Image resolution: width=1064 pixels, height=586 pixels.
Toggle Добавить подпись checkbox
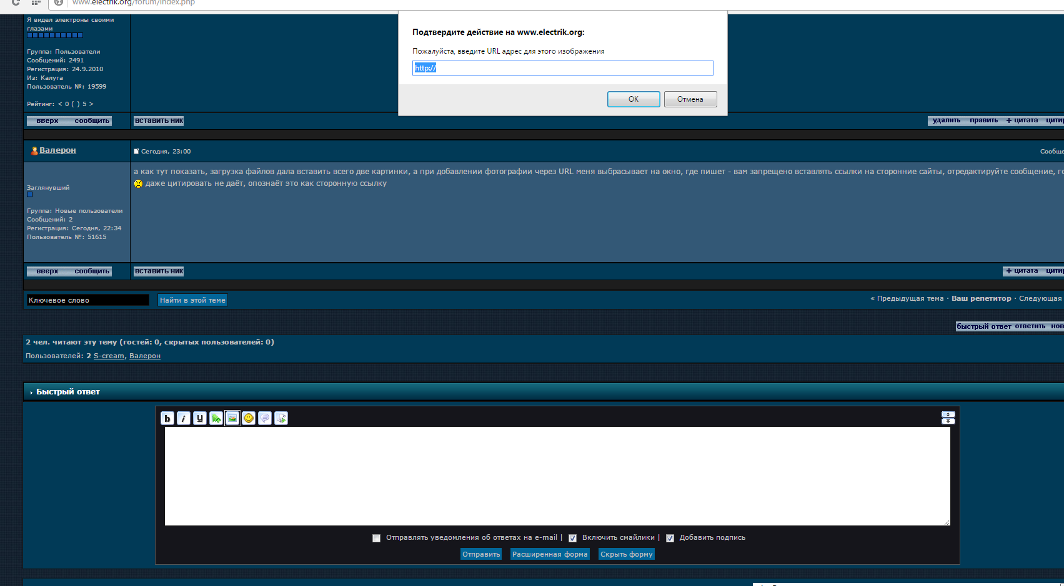pyautogui.click(x=670, y=538)
